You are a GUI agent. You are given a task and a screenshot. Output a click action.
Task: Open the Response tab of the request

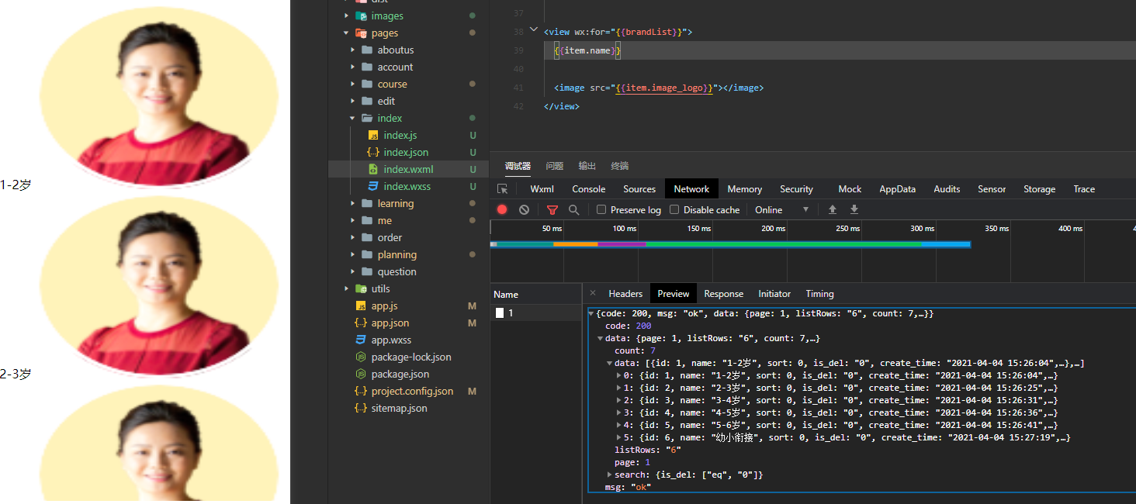pyautogui.click(x=723, y=294)
